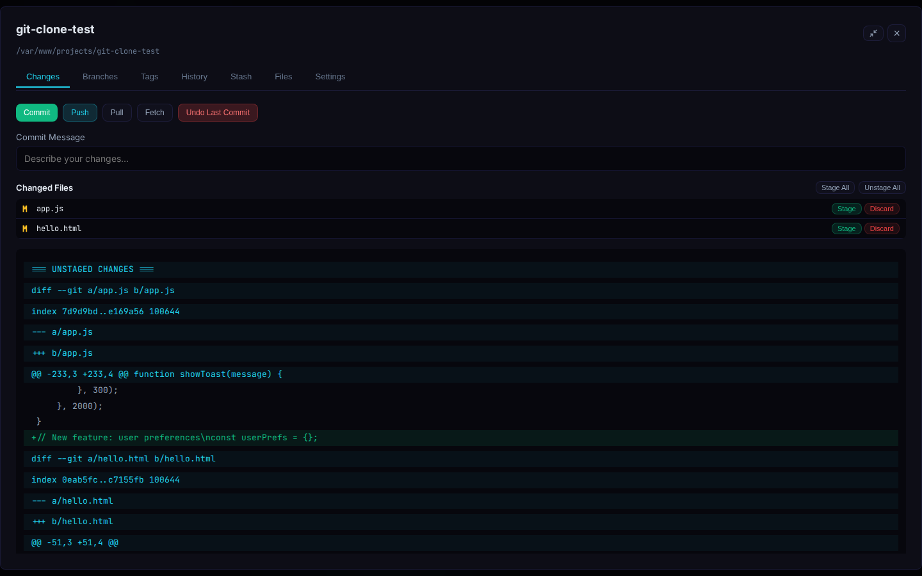Click Unstage All button
The image size is (922, 576).
882,188
